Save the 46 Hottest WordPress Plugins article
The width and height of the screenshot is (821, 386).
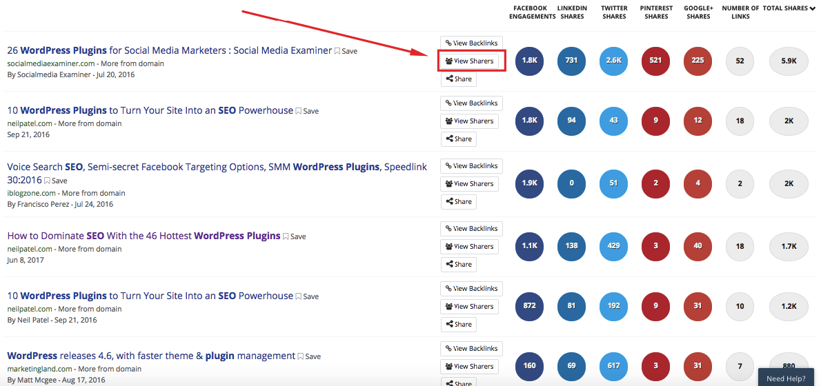click(x=295, y=236)
